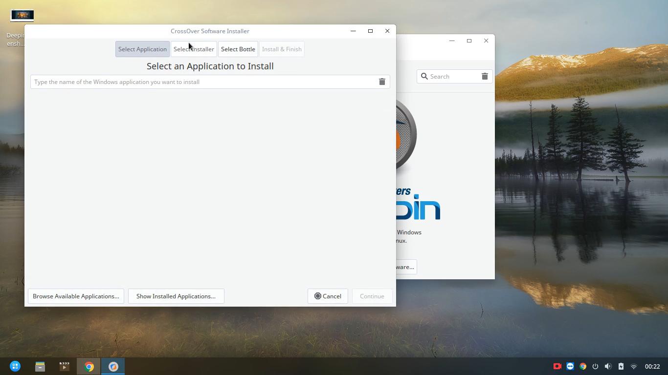Click the search magnifier icon in CrossOver window

click(x=424, y=76)
